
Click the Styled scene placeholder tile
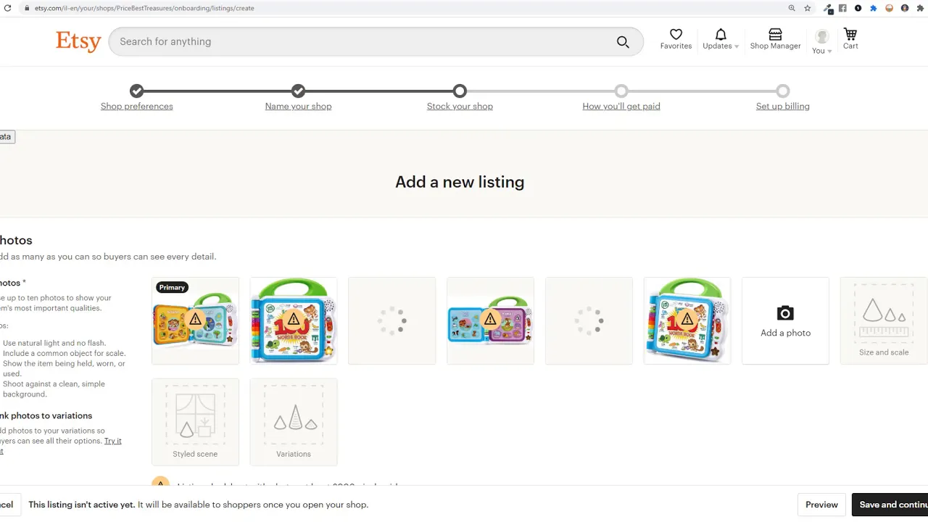195,422
